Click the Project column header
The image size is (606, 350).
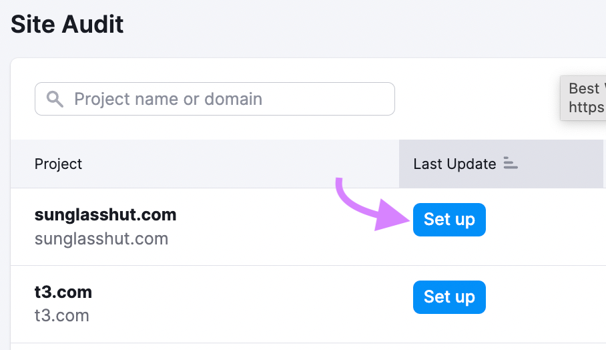tap(59, 164)
